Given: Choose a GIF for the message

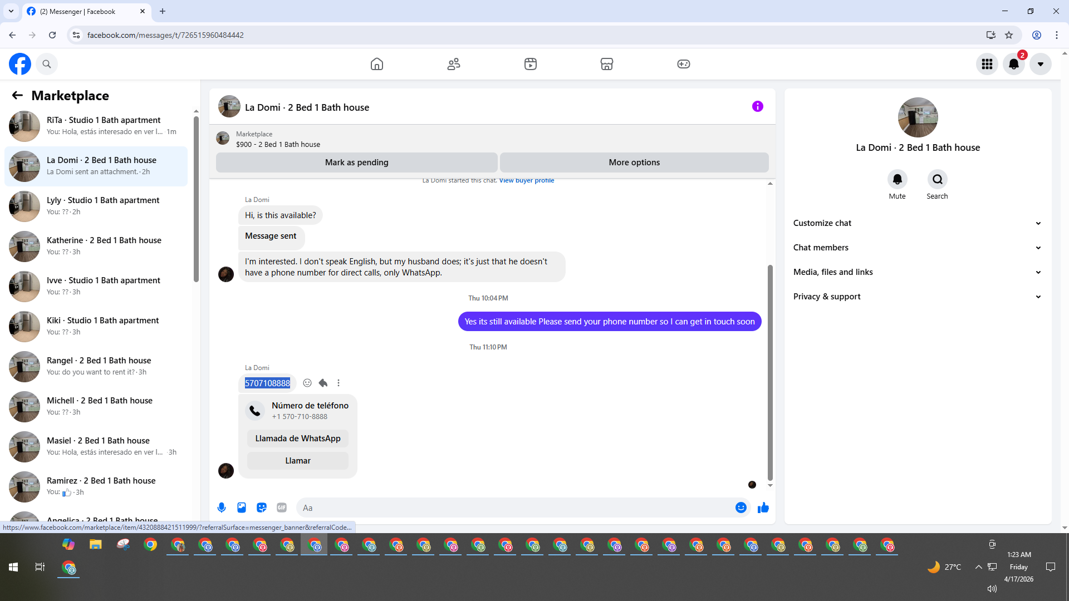Looking at the screenshot, I should point(282,508).
